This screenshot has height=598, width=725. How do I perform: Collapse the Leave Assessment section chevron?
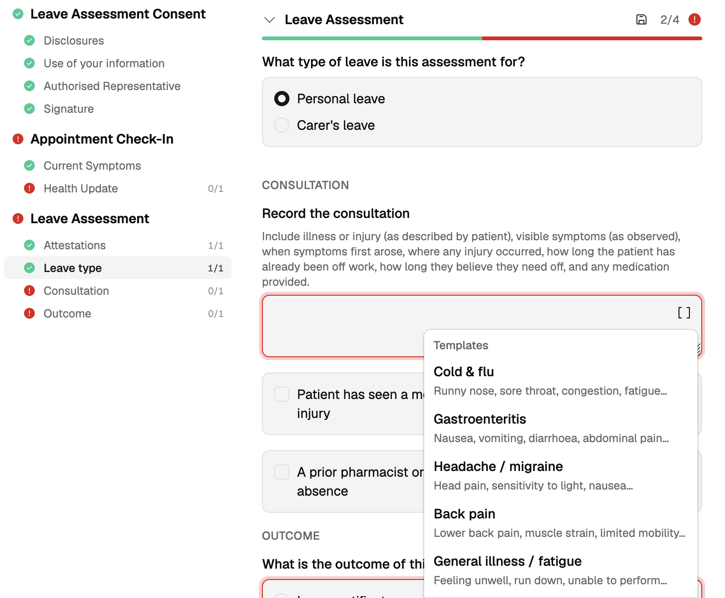pyautogui.click(x=270, y=20)
